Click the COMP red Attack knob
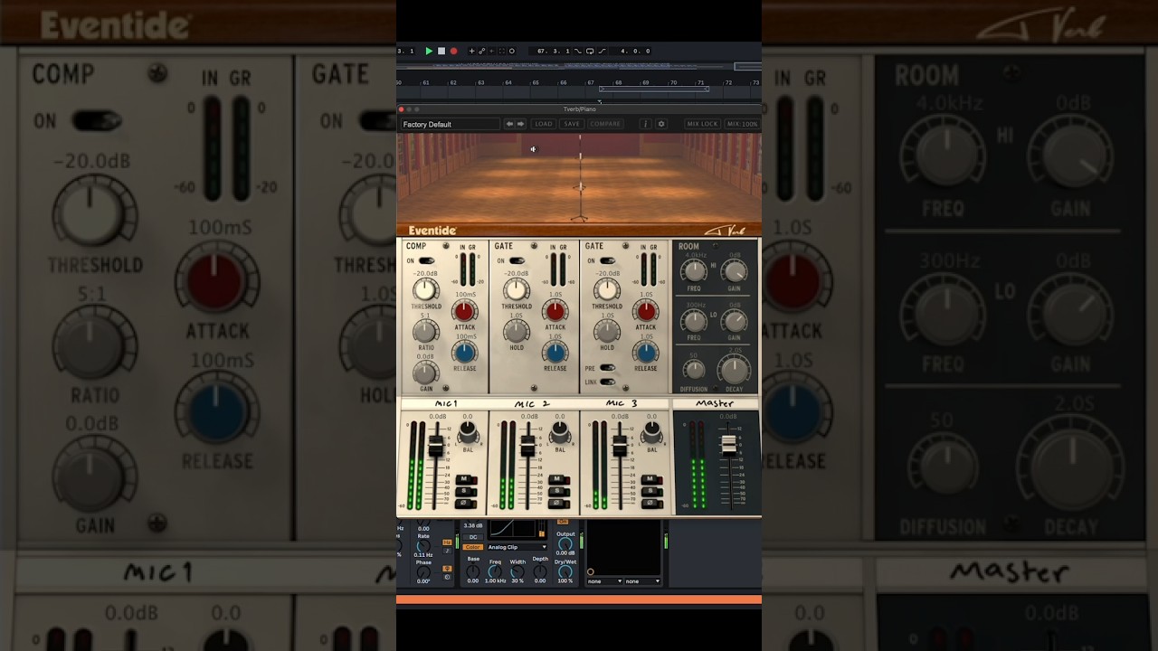 (465, 311)
